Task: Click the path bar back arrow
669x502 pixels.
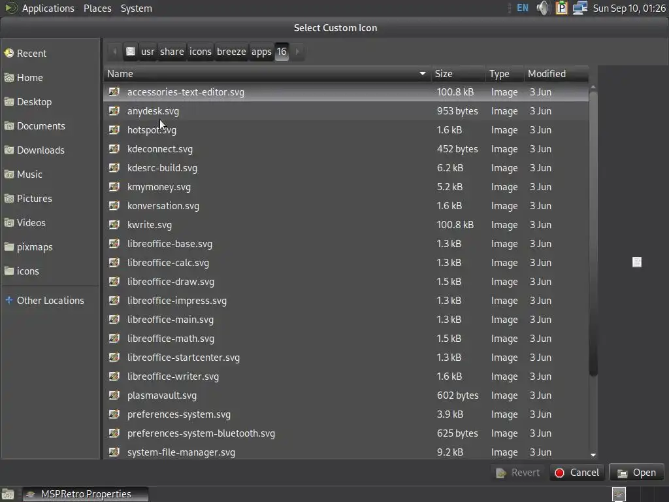Action: (114, 52)
